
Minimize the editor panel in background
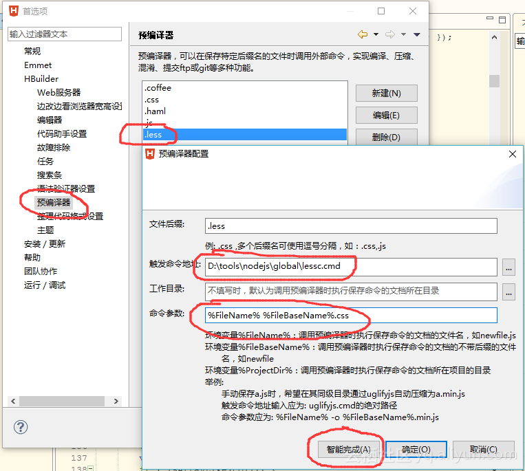(490, 19)
